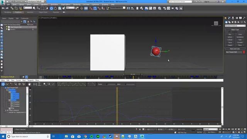Open the Curves menu in curve editor
Screen dimensions: 247x139
18,80
